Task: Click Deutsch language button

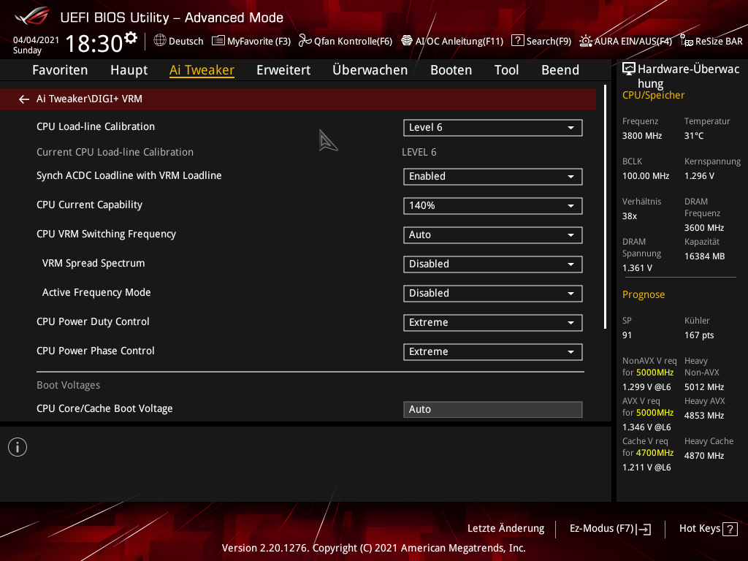Action: point(179,41)
